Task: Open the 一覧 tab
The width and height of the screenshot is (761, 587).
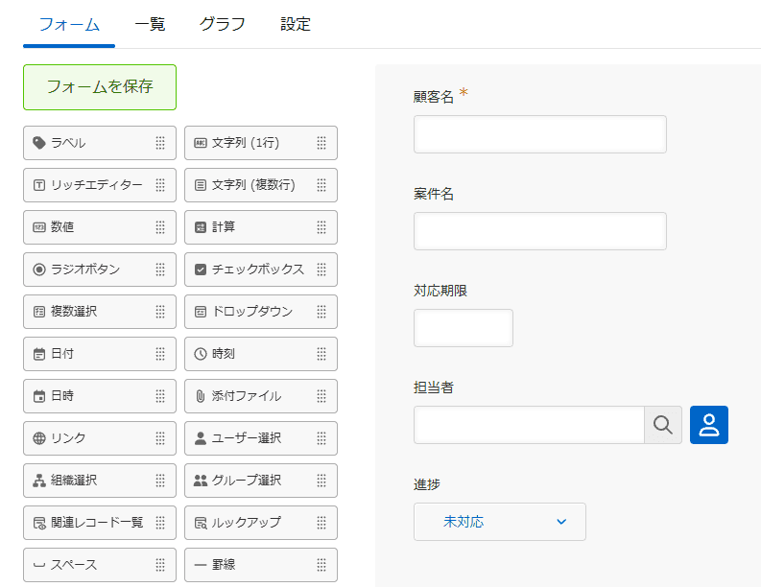Action: pos(150,24)
